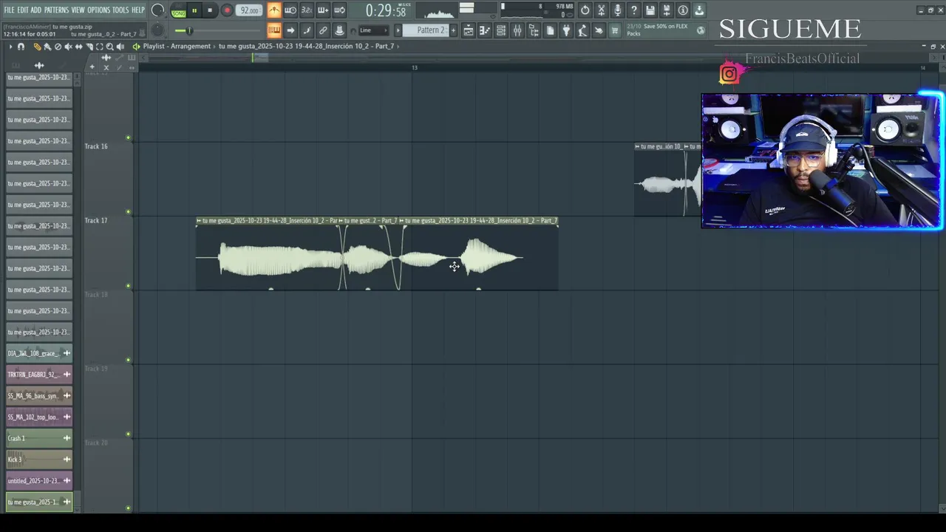Screen dimensions: 946x532
Task: Click Save 50% on FLEX Packs news
Action: coord(657,30)
